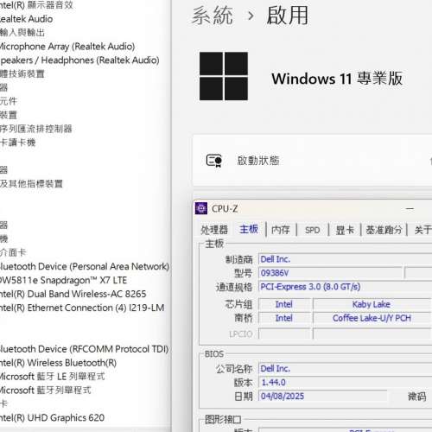Click the model field 09386V
Screen dimensions: 432x432
330,273
